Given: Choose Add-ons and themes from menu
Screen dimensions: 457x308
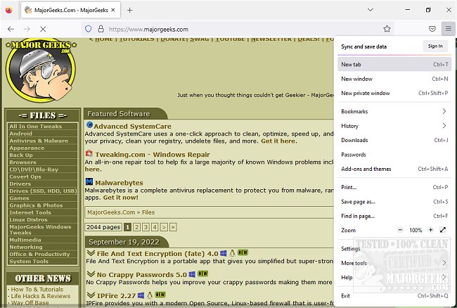Looking at the screenshot, I should (366, 169).
